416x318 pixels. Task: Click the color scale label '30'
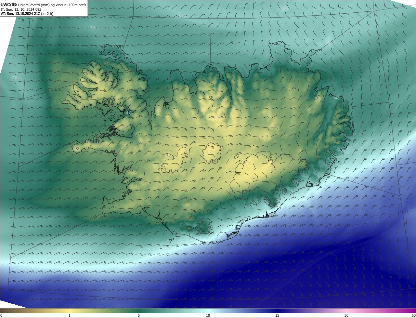(346, 315)
